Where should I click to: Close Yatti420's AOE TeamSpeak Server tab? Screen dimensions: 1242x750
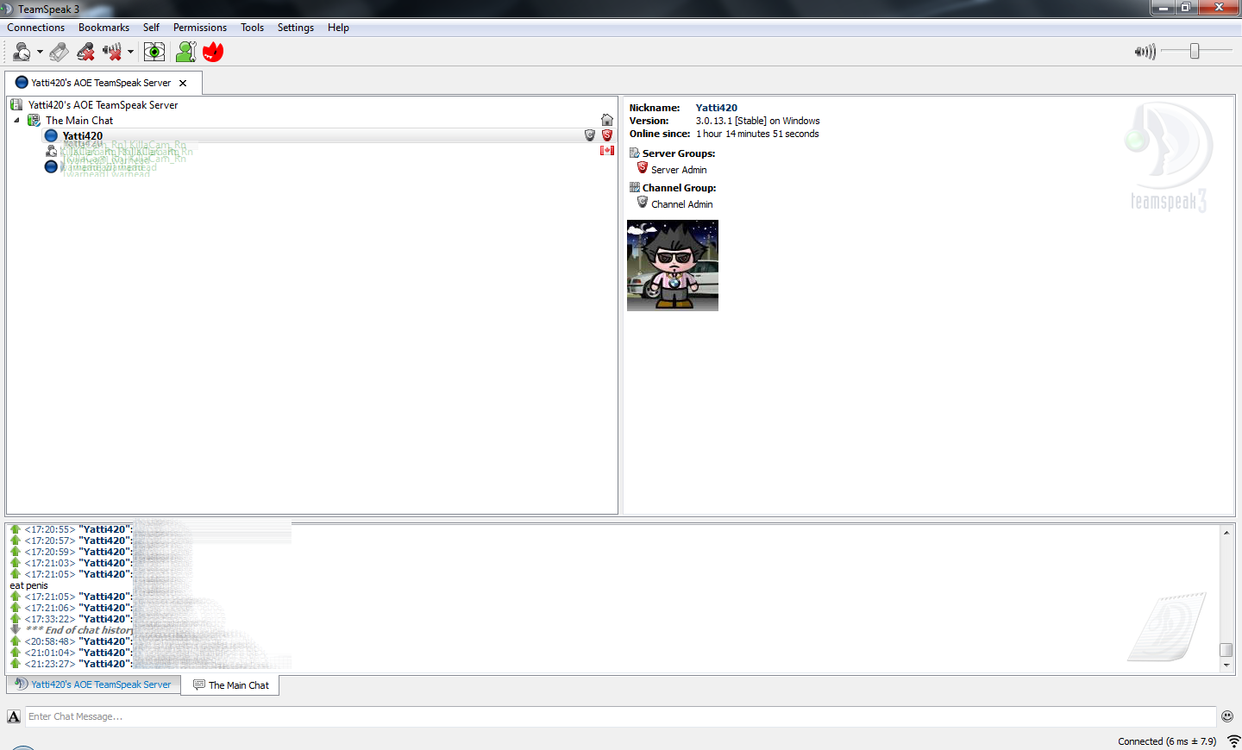pos(183,84)
